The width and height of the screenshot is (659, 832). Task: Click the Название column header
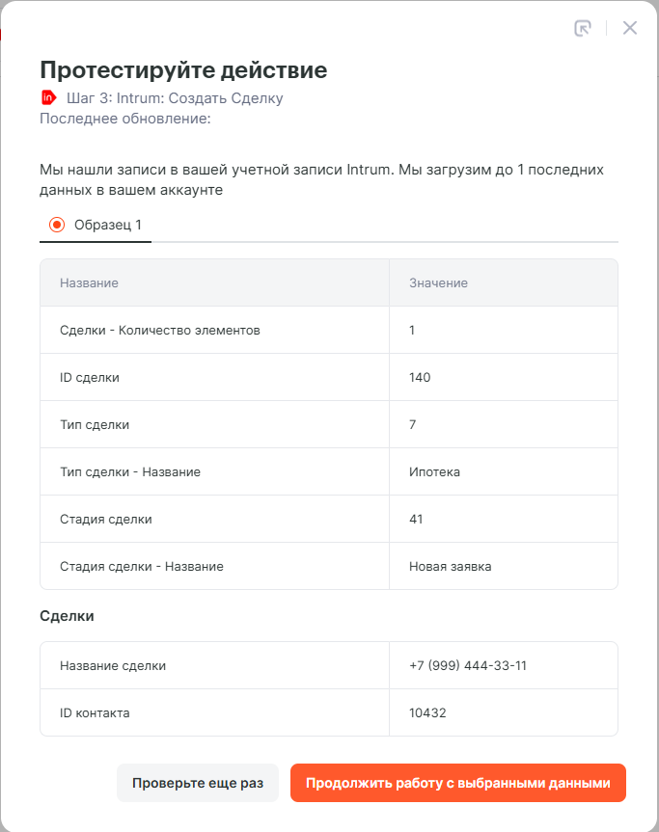(89, 282)
